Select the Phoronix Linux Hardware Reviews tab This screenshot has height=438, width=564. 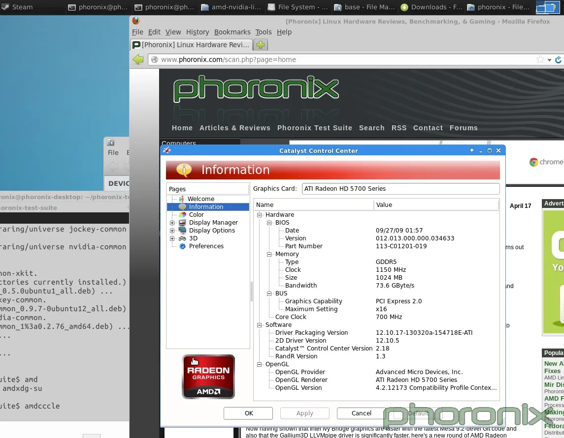(191, 45)
